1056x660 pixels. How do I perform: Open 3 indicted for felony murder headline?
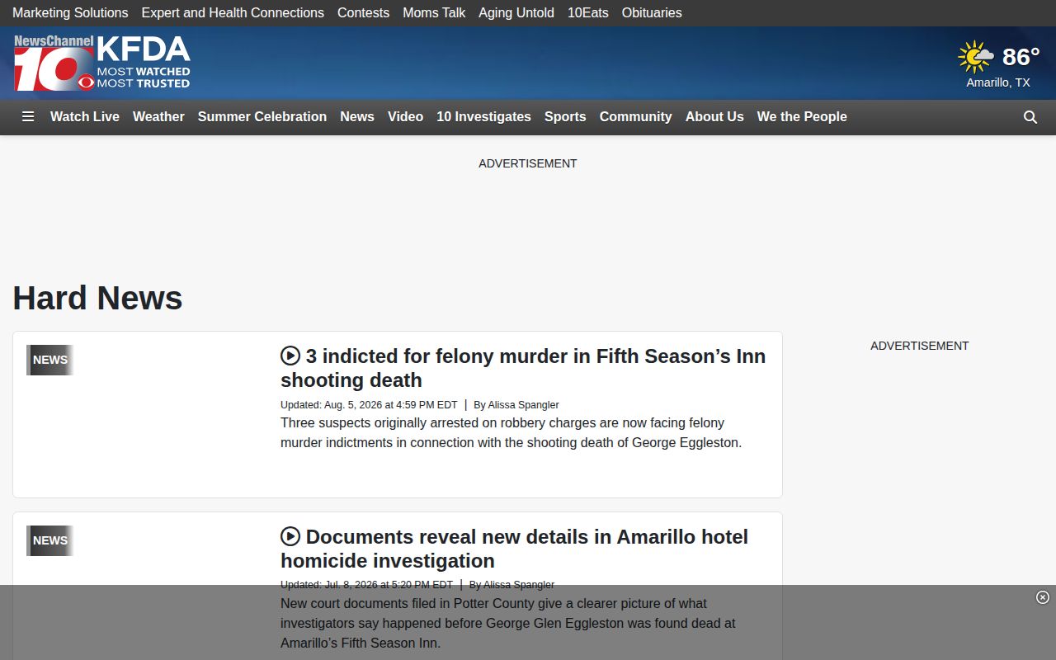[x=523, y=368]
